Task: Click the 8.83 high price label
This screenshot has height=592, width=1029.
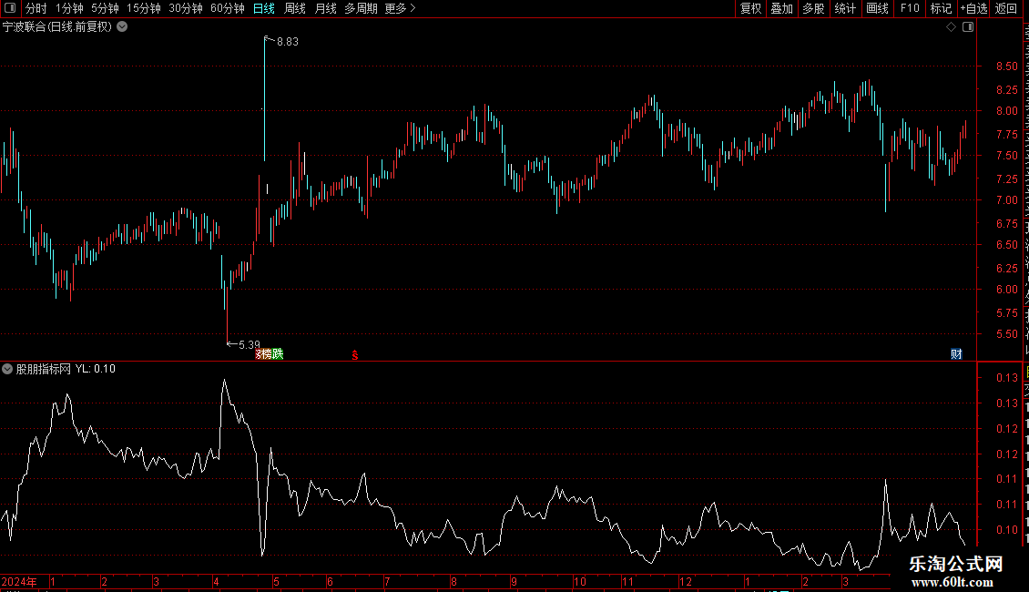Action: coord(288,41)
